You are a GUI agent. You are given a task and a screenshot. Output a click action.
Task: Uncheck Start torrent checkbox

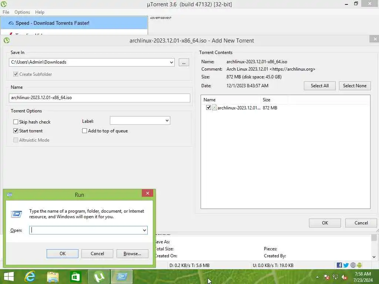tap(16, 131)
